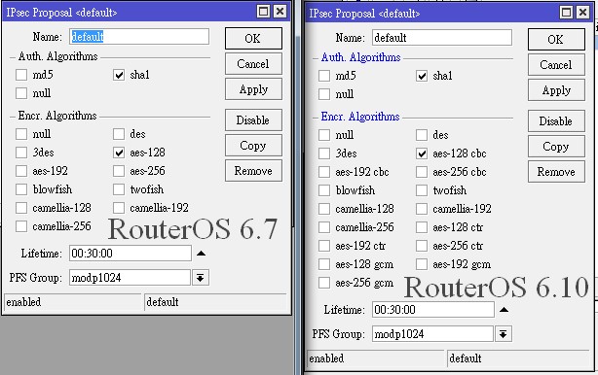Viewport: 598px width, 375px height.
Task: Click Copy in RouterOS 6.10 window
Action: tap(556, 147)
